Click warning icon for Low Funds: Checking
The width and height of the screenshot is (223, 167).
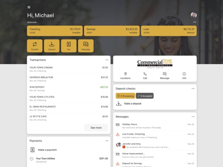pyautogui.click(x=118, y=134)
